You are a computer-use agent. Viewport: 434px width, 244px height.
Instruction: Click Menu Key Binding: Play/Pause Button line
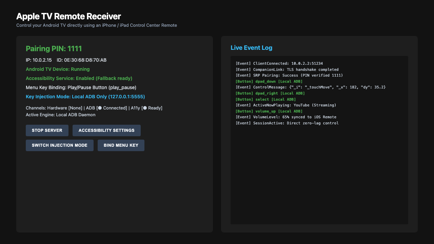(81, 87)
